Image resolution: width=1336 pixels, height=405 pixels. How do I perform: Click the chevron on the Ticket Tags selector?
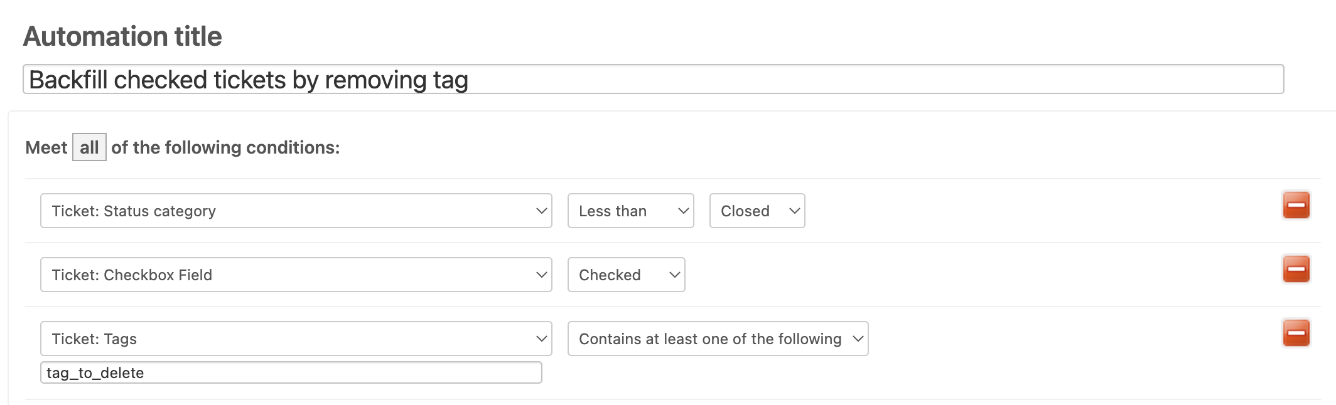(541, 339)
